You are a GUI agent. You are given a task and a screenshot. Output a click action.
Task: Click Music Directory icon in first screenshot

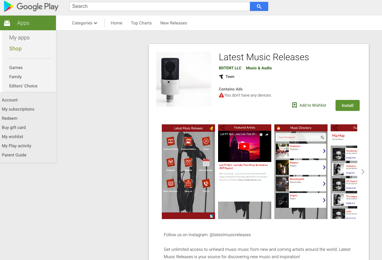171,184
